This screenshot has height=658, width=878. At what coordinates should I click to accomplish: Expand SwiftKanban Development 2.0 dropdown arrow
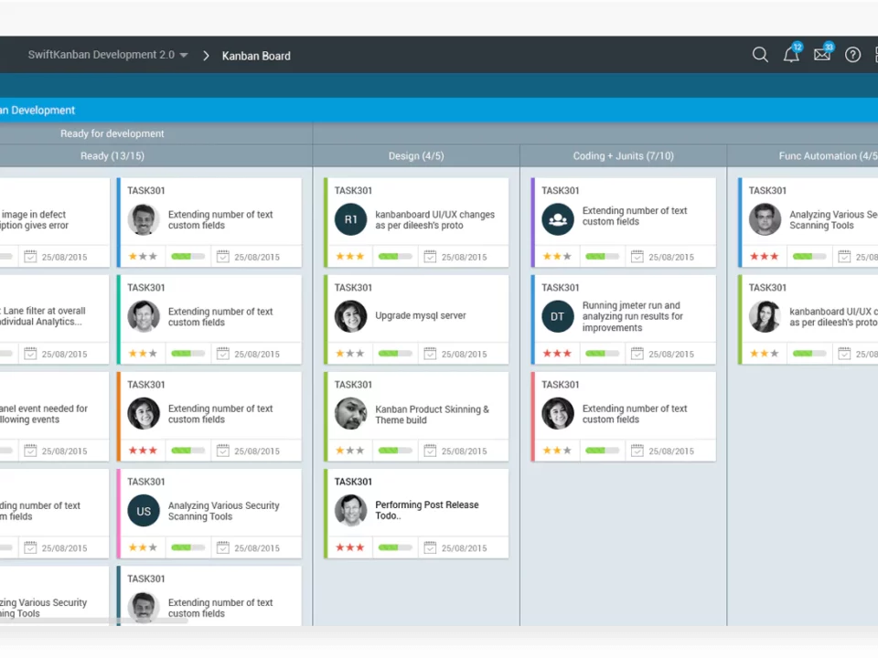pos(184,56)
